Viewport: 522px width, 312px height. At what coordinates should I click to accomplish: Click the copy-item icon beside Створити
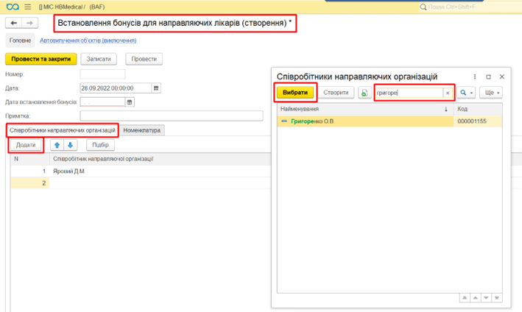(364, 93)
